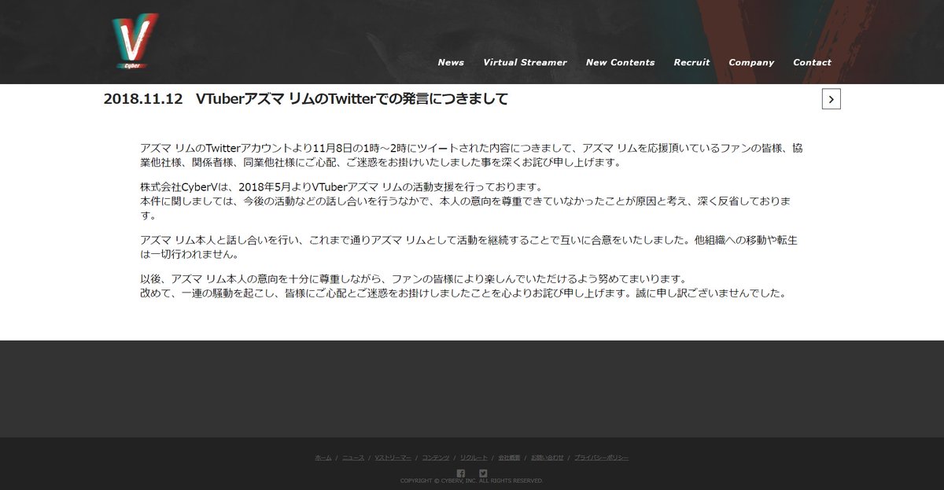
Task: Open the Contact menu item
Action: click(x=812, y=62)
